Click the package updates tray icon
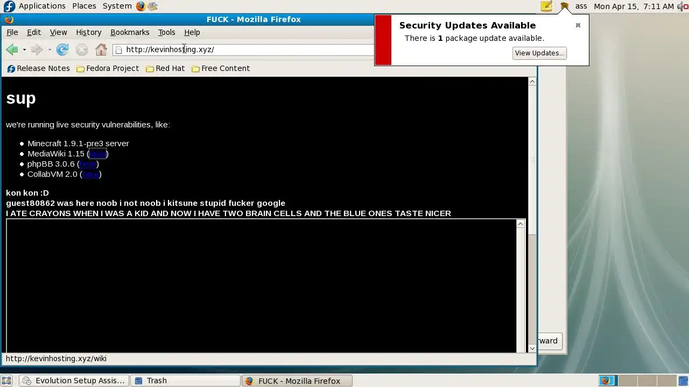Screen dimensions: 689x387 pos(564,6)
